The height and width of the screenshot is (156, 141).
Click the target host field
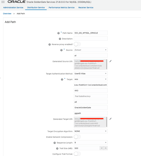(91, 85)
